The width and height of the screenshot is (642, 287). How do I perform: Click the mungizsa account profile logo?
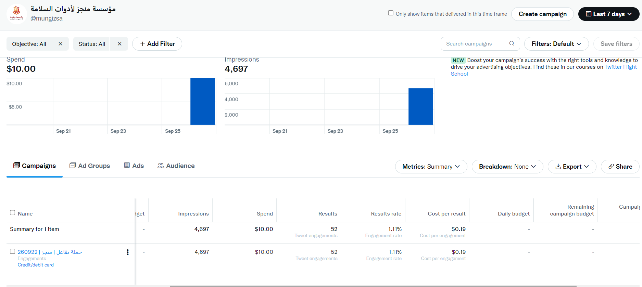(x=16, y=14)
